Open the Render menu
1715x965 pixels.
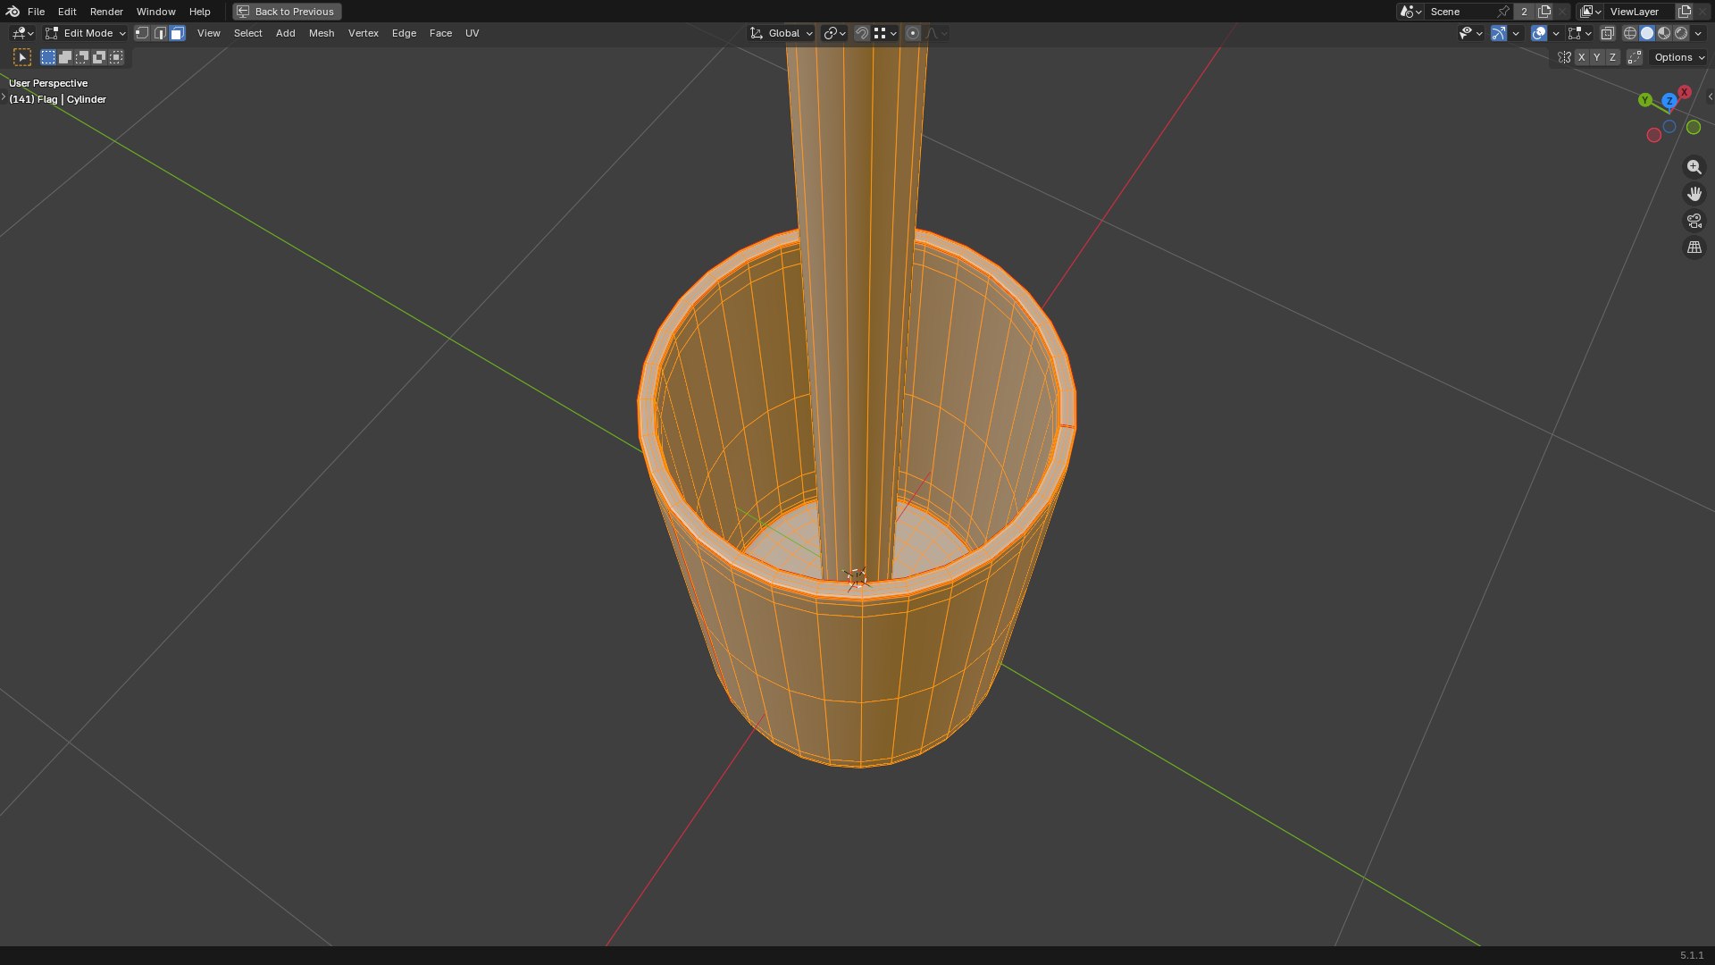coord(106,12)
